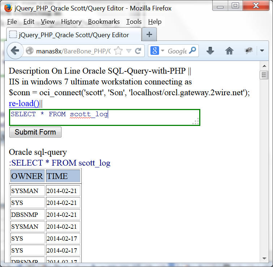Click the browser back arrow button
Image resolution: width=273 pixels, height=267 pixels.
(x=15, y=51)
